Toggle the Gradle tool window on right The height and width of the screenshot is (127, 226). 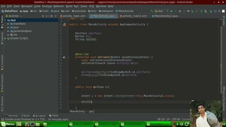224,20
